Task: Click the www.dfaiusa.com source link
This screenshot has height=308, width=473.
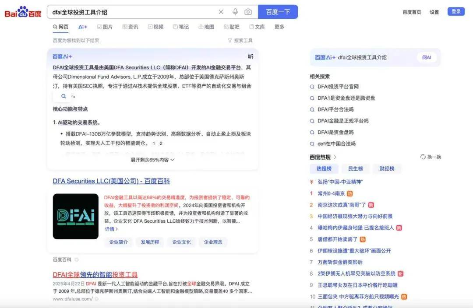Action: coord(73,299)
